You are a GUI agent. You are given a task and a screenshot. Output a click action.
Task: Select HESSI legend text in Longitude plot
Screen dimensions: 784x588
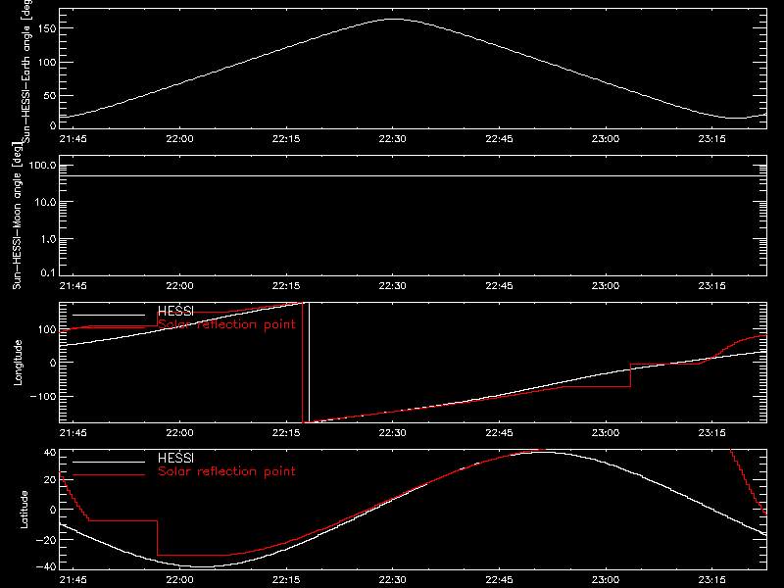[x=175, y=311]
